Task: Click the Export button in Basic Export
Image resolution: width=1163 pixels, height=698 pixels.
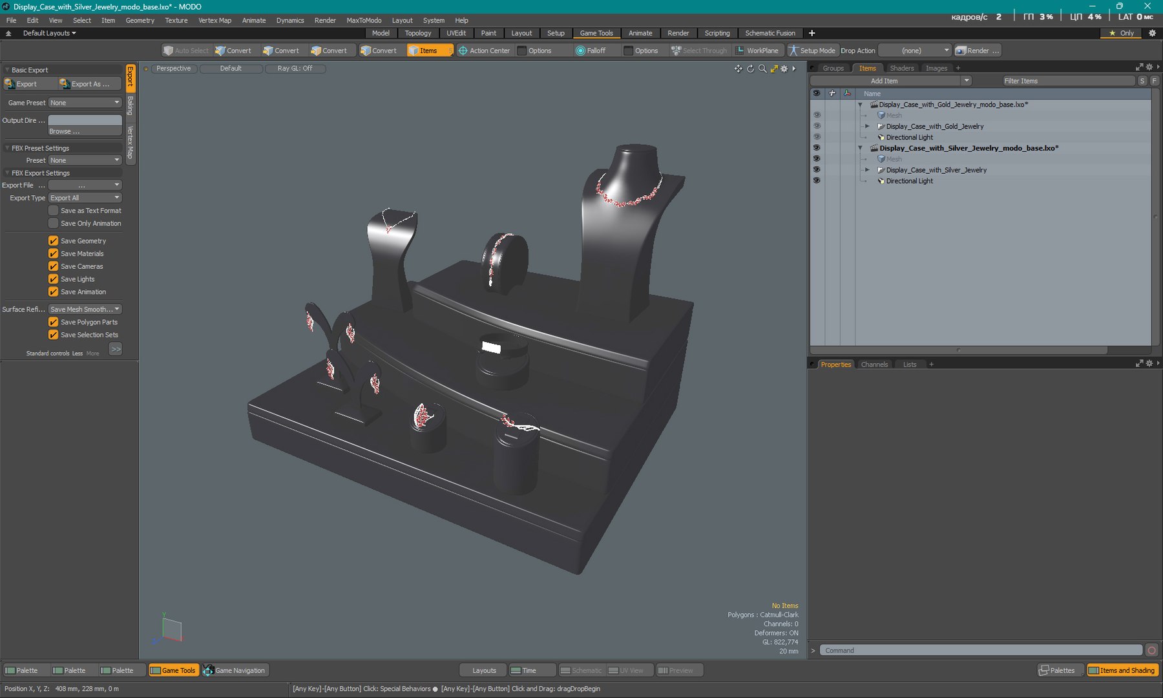Action: point(29,84)
